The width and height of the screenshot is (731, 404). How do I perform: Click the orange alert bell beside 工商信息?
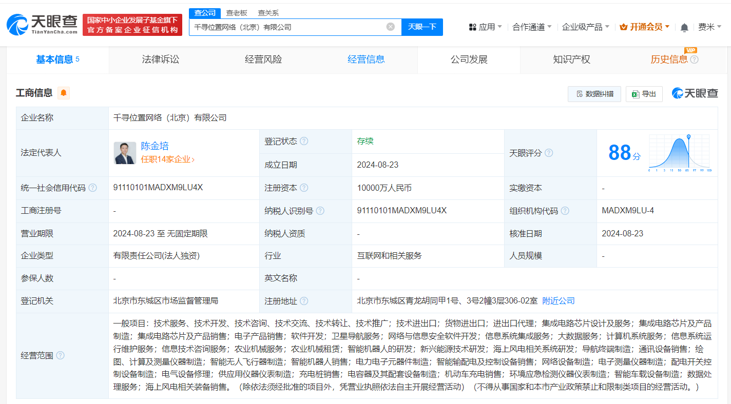coord(64,93)
